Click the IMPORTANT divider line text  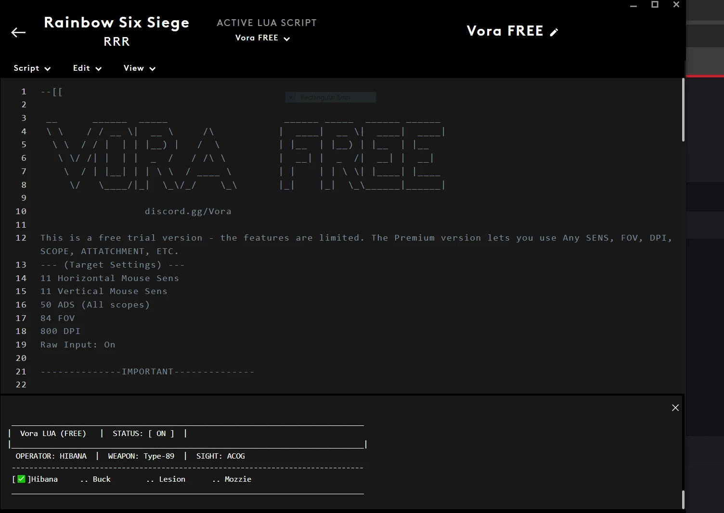point(147,372)
